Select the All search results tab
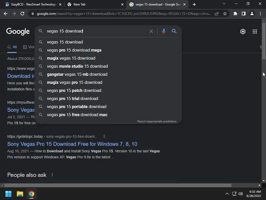Viewport: 266px width, 200px height. coord(12,47)
